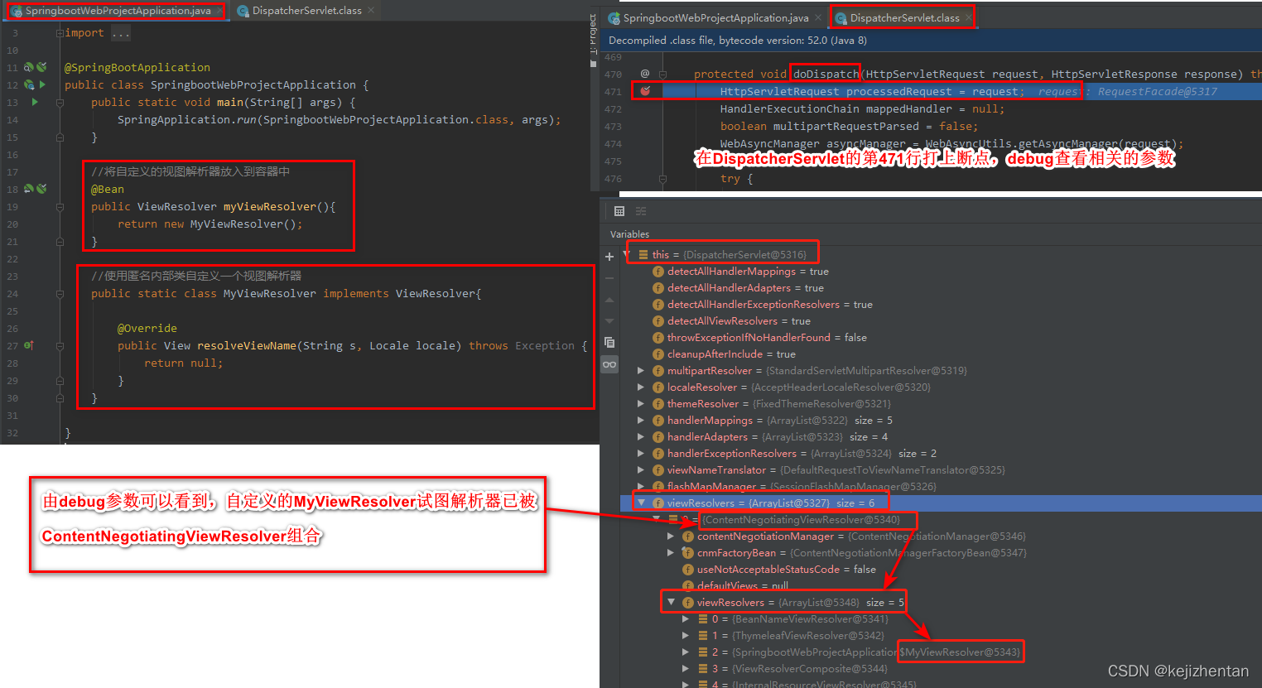The height and width of the screenshot is (688, 1262).
Task: Select ContentNegotiatingViewResolver@5340 entry
Action: 801,520
